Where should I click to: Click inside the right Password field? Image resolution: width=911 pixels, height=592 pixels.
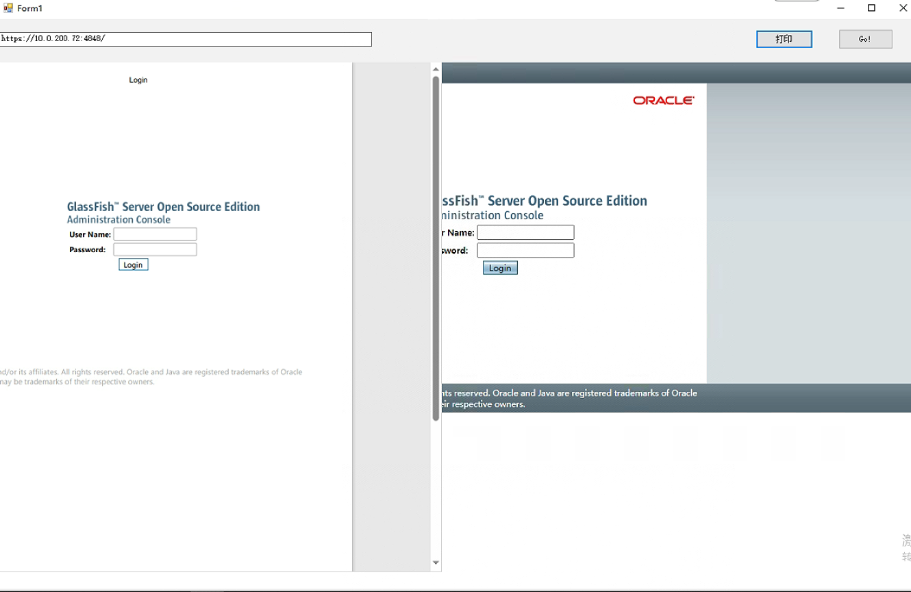tap(525, 250)
